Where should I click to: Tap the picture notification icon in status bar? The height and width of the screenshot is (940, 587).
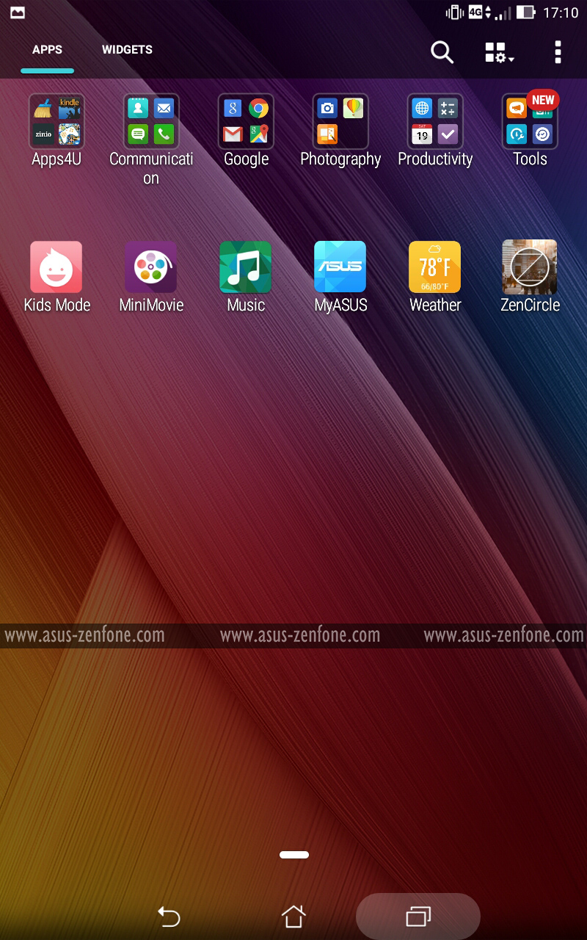(x=17, y=12)
